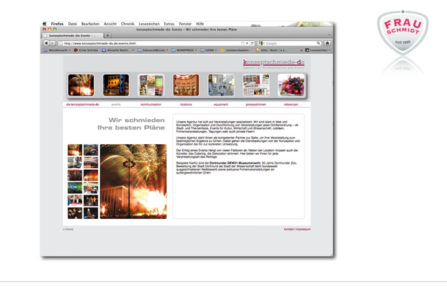Screen dimensions: 447x287
Task: Click the brochures thumbnail above kommunikation
Action: pos(151,85)
